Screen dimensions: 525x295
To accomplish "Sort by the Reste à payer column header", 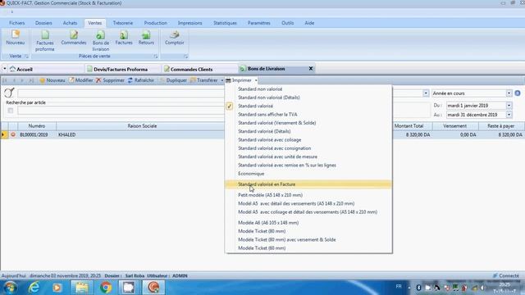I will coord(501,126).
